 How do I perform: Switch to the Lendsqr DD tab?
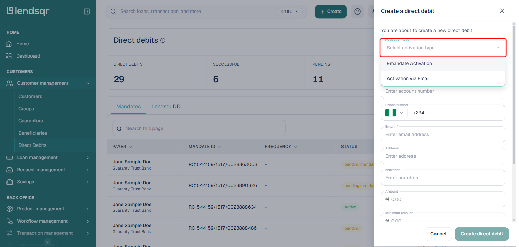pos(166,107)
